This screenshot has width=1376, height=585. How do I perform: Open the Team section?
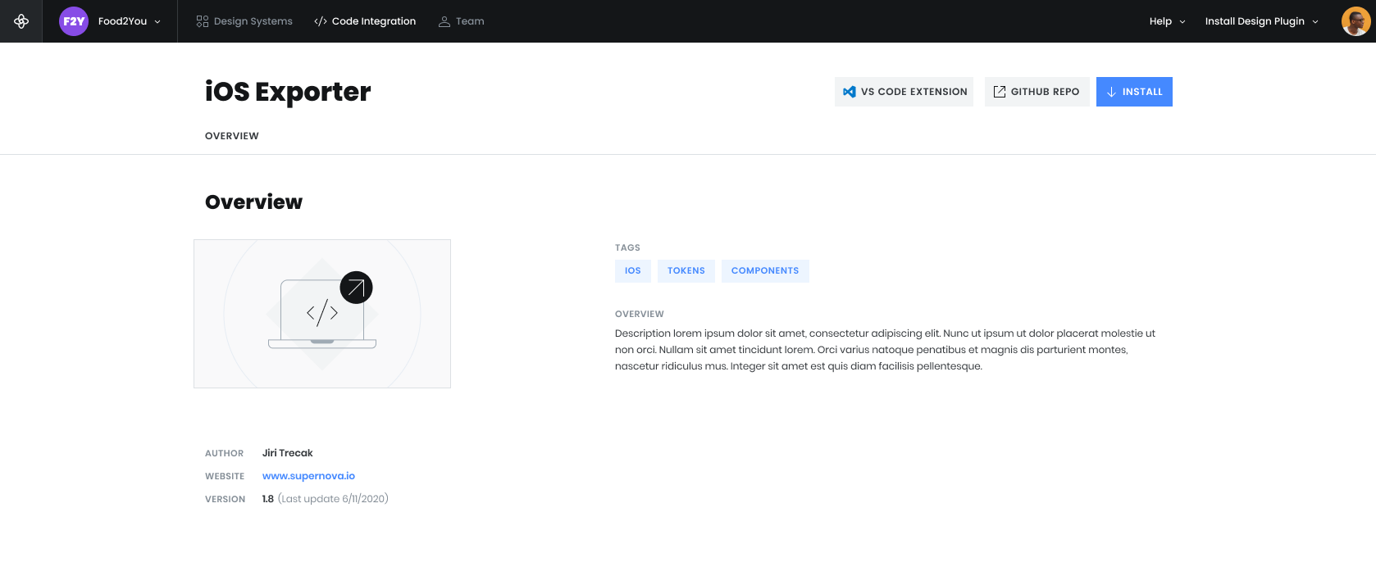470,21
